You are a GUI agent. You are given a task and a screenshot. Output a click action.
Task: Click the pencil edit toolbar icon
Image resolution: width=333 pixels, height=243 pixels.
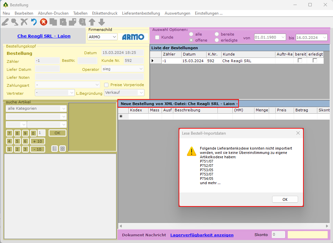pos(5,22)
